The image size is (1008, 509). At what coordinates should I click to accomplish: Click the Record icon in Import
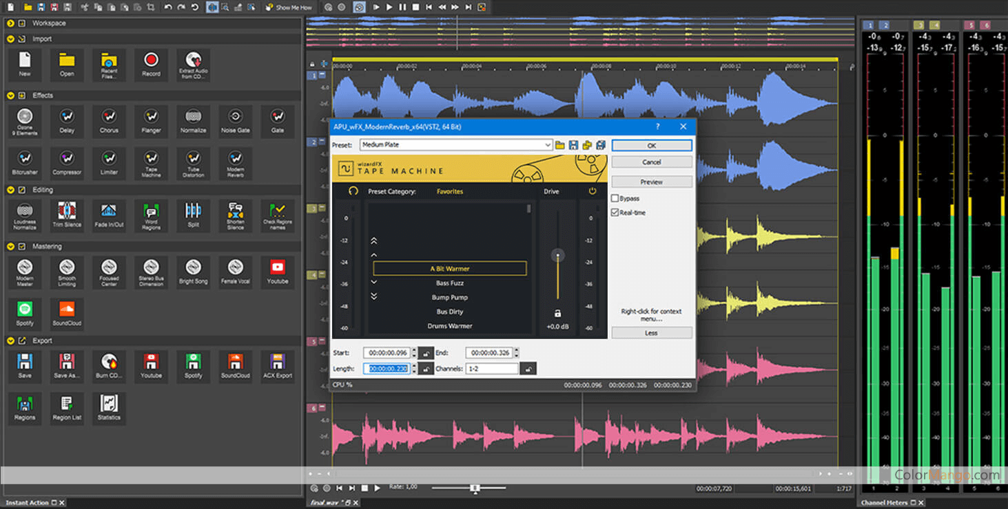151,64
